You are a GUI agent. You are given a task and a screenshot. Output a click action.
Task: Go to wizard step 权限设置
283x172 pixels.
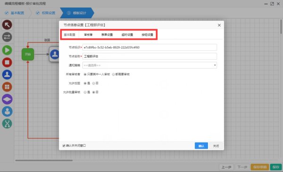[x=46, y=13]
